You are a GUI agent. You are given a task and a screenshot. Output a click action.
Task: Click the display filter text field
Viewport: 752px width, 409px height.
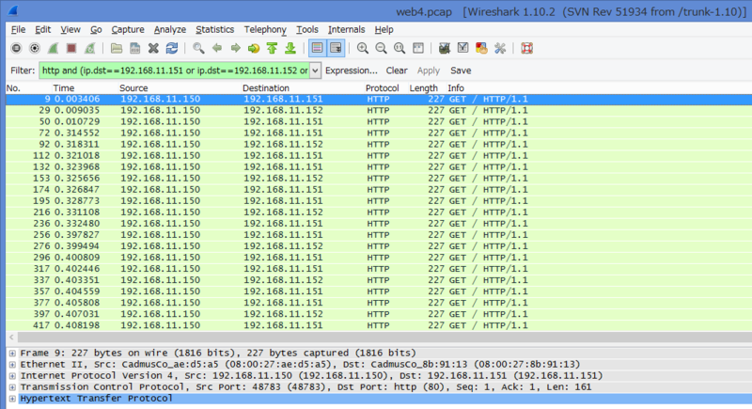tap(175, 71)
